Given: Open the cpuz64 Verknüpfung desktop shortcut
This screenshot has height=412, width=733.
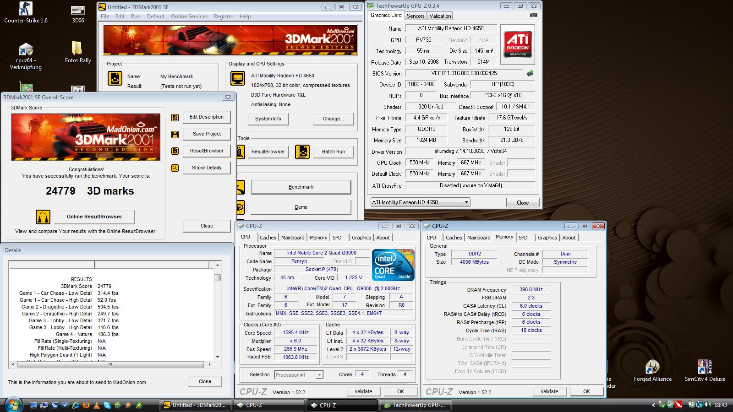Looking at the screenshot, I should coord(26,57).
